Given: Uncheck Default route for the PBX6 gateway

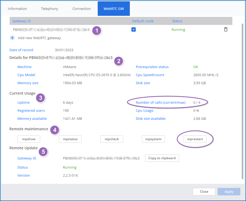Looking at the screenshot, I should [x=134, y=29].
